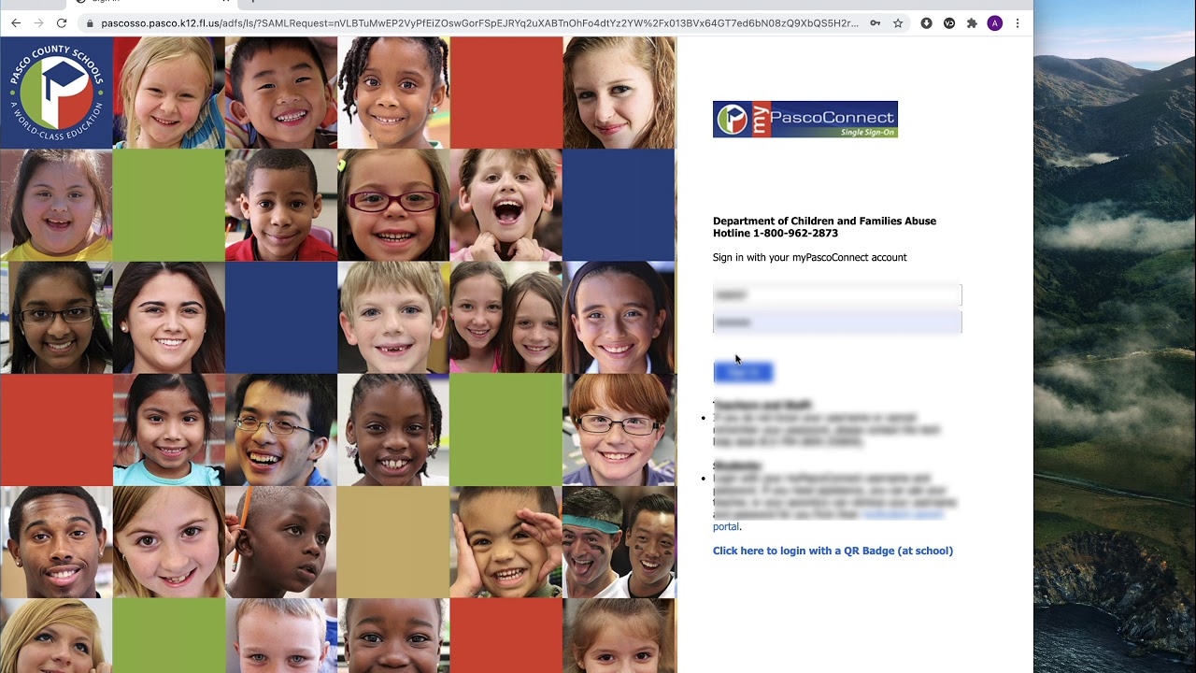The height and width of the screenshot is (673, 1196).
Task: Click the myPascoConnect logo banner
Action: pos(804,120)
